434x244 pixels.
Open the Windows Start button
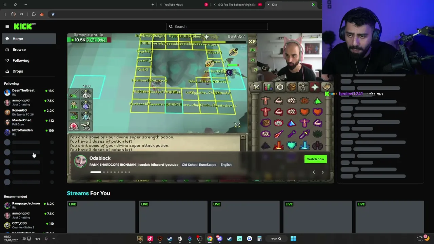click(x=293, y=239)
